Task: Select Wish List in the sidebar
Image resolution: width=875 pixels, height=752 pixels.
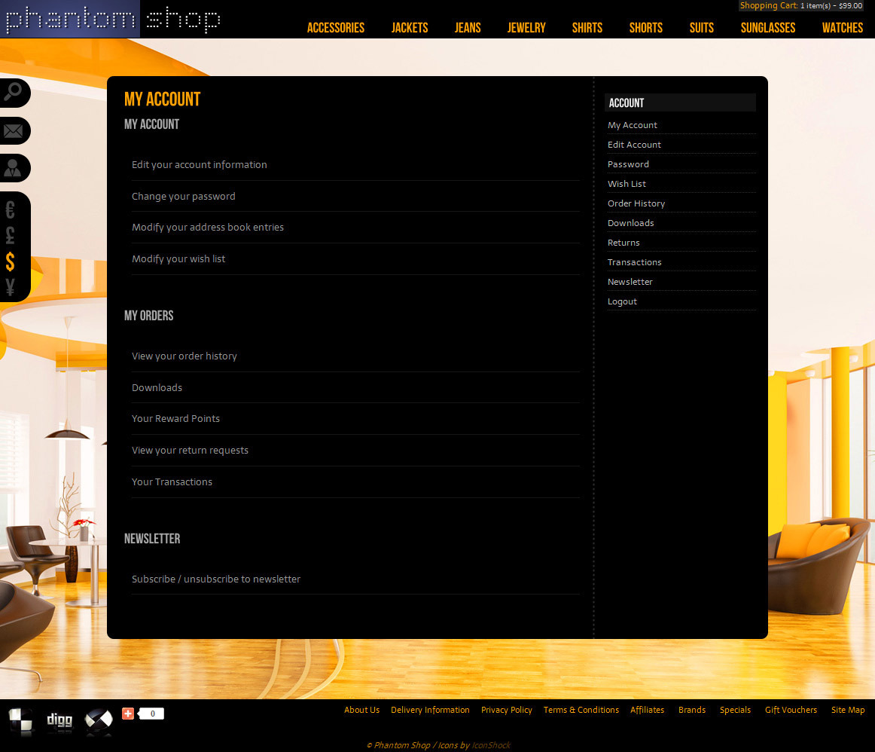Action: coord(627,184)
